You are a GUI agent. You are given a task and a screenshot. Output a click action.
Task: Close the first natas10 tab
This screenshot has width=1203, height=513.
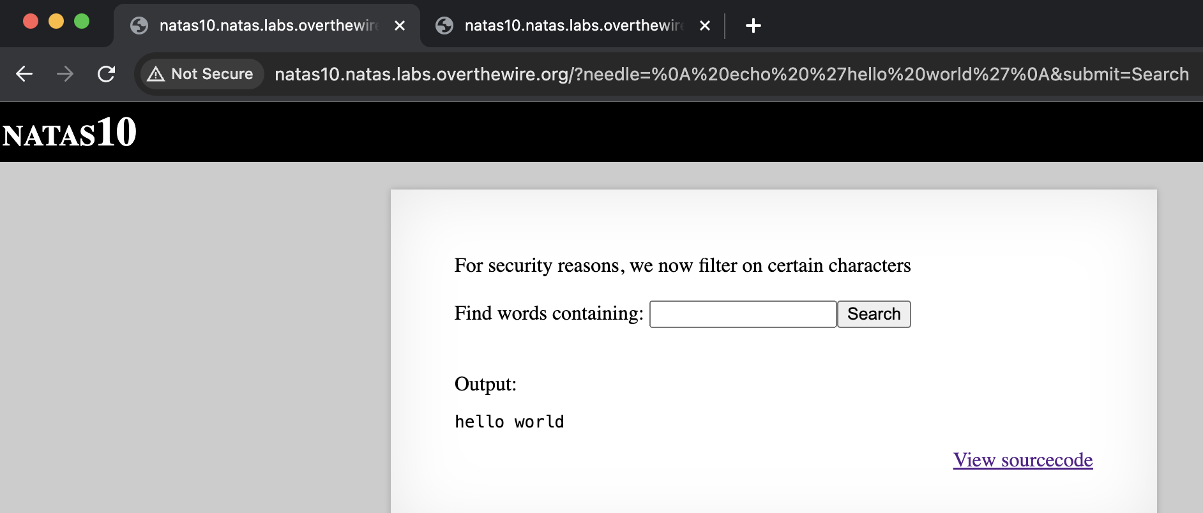[x=400, y=26]
